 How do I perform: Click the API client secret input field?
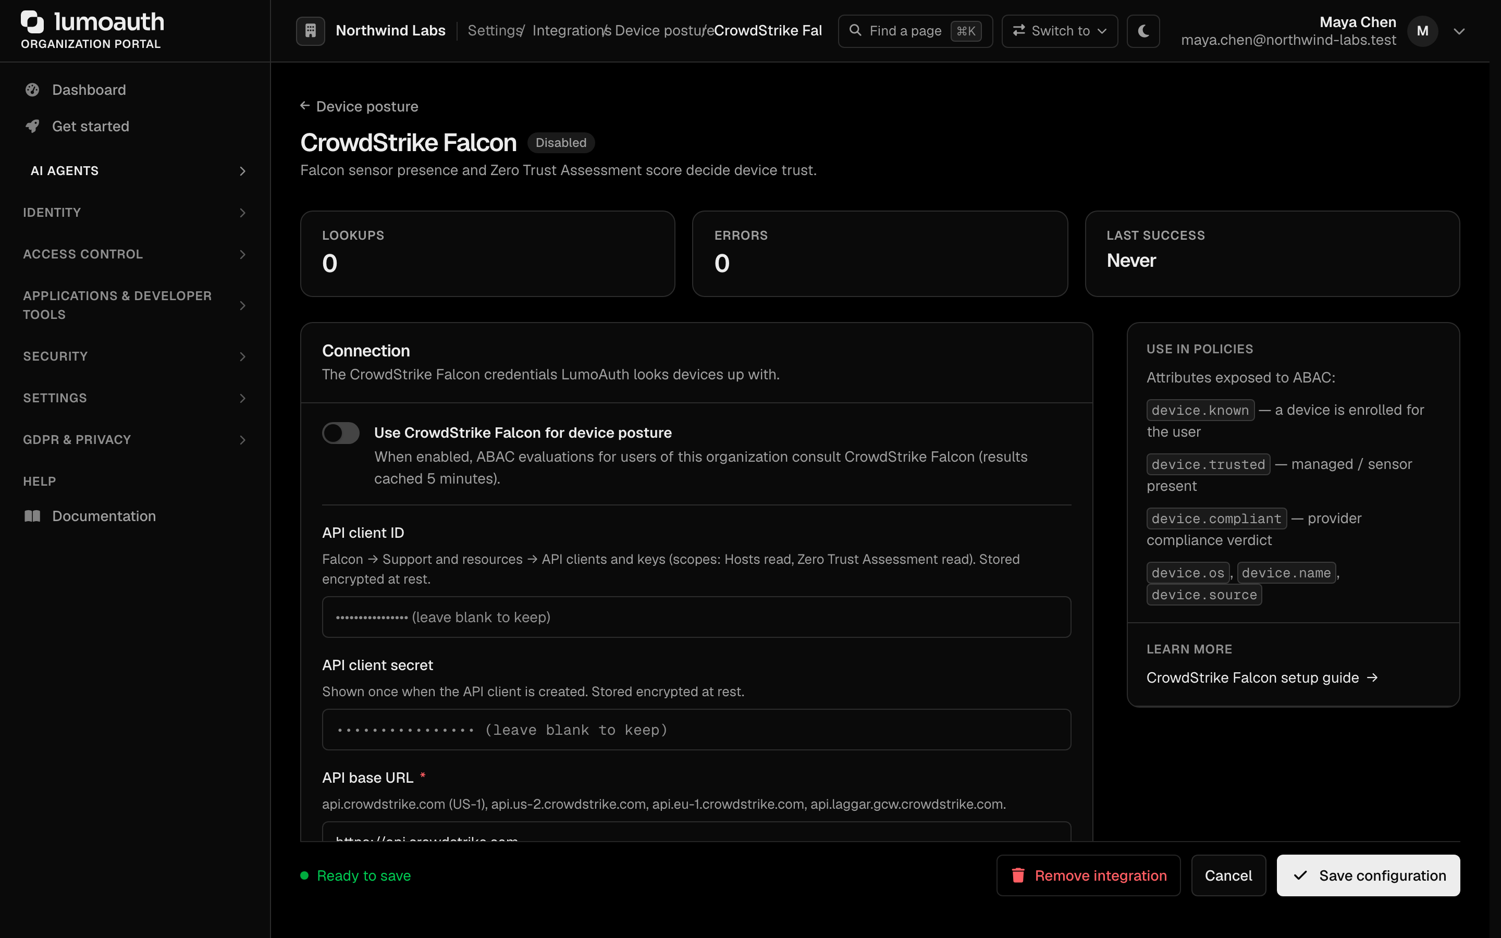pos(696,730)
